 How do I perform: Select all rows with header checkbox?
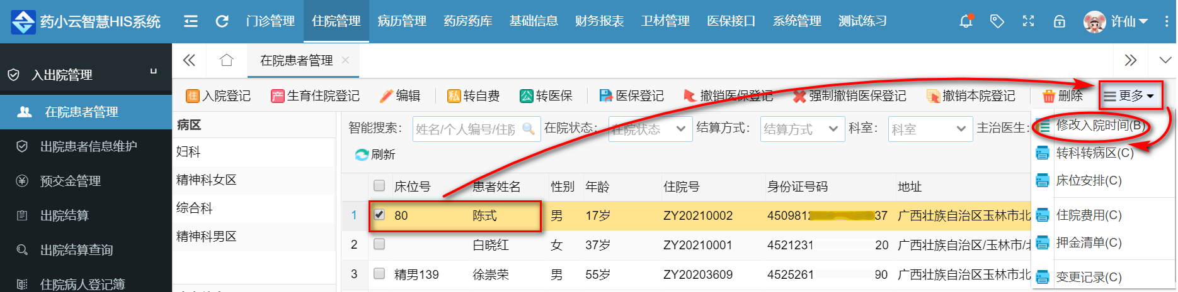(x=379, y=186)
